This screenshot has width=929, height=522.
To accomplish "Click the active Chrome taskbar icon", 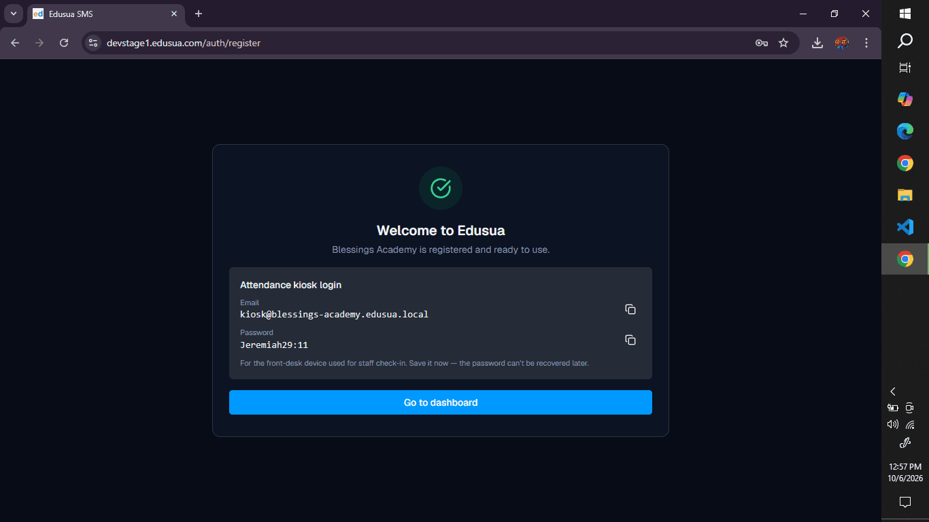I will click(905, 259).
